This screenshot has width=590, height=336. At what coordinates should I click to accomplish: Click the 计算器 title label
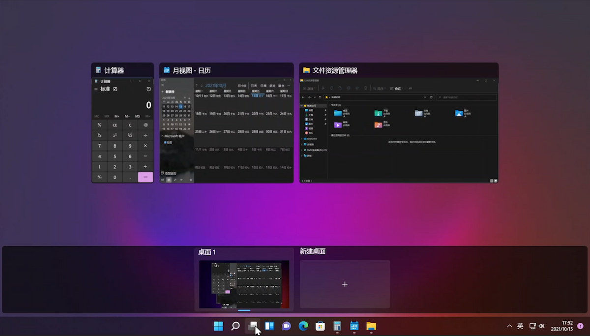pos(114,70)
